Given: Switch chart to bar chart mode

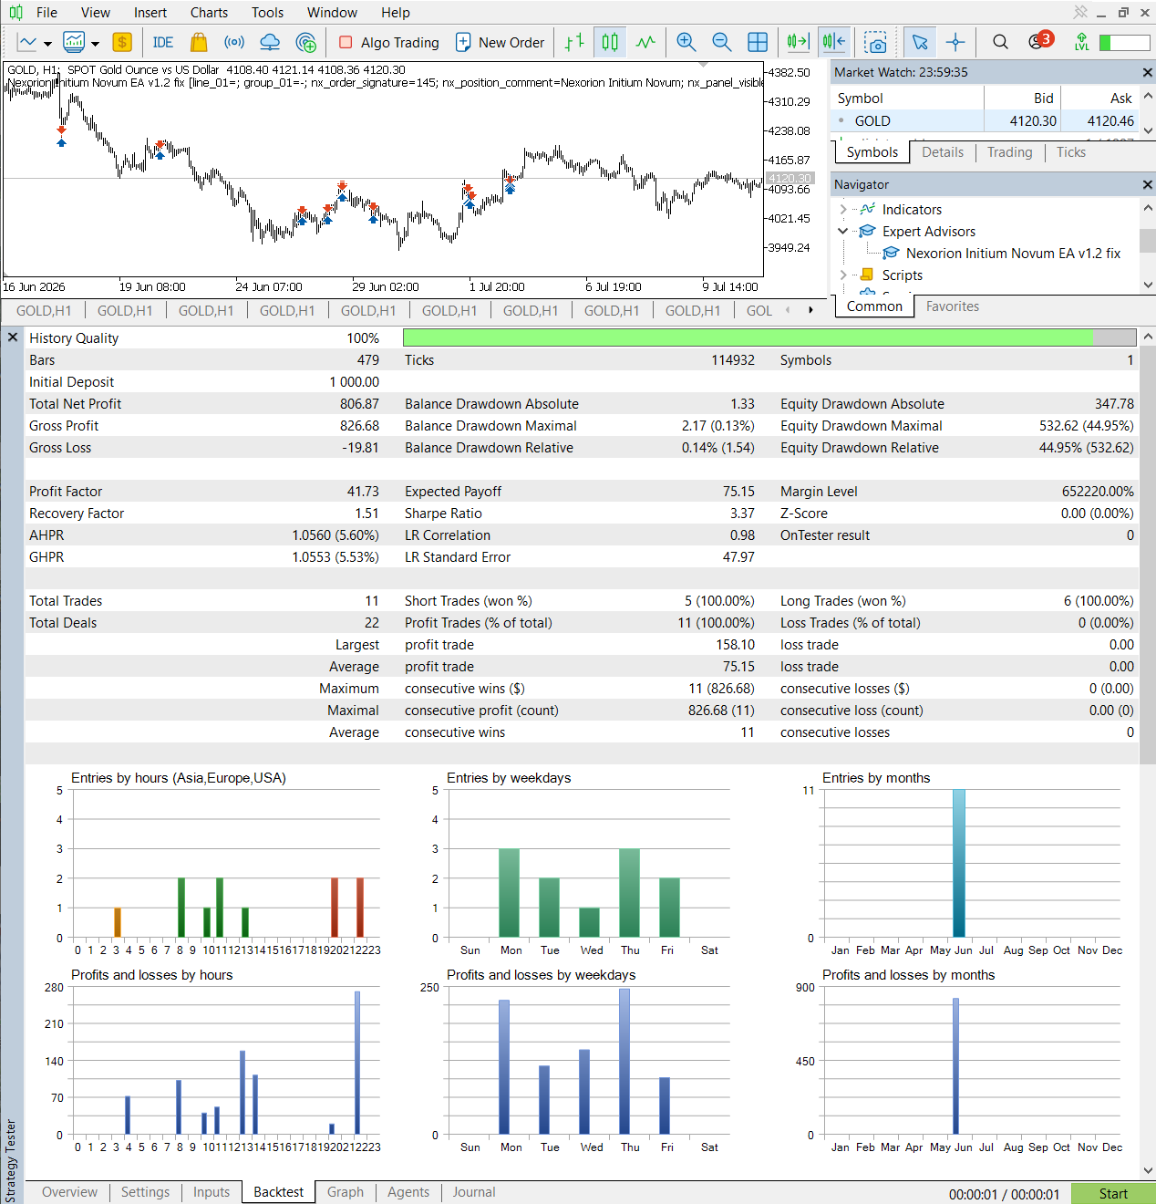Looking at the screenshot, I should [x=574, y=42].
